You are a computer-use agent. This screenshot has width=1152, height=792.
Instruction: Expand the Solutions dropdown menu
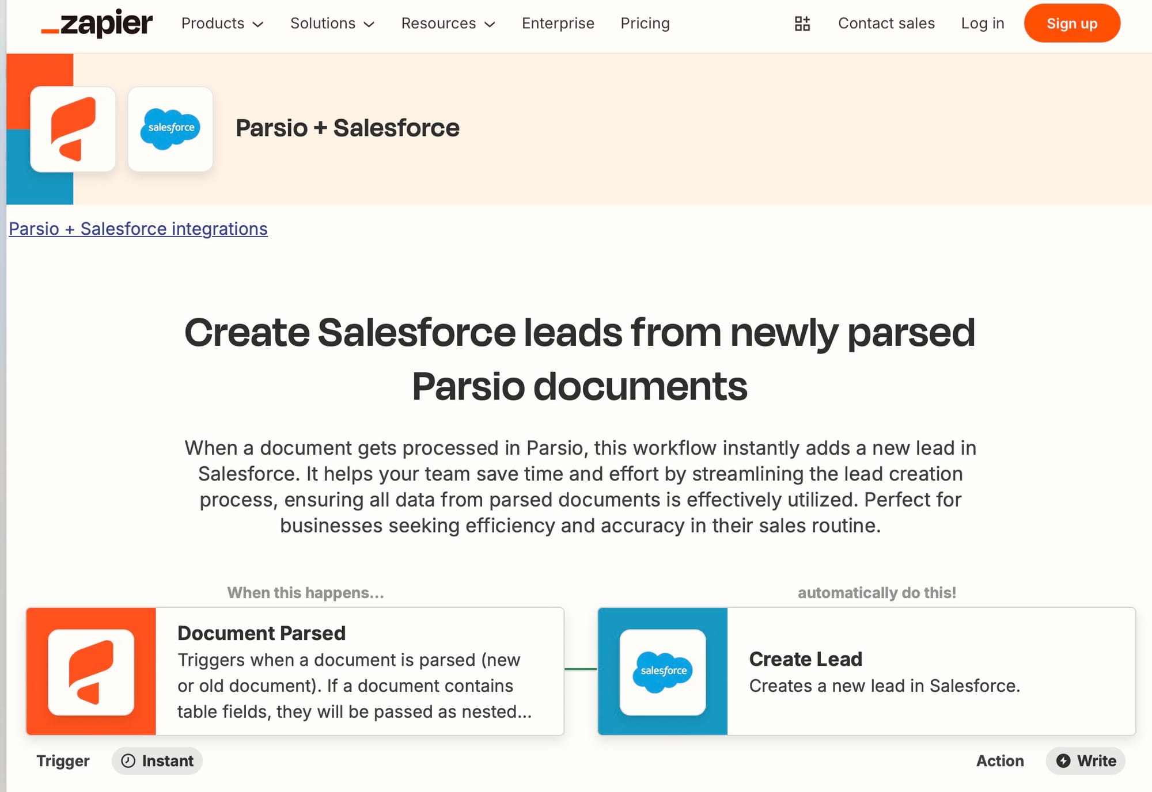[332, 24]
